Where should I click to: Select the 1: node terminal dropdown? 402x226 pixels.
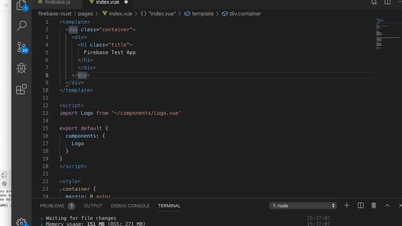coord(303,205)
